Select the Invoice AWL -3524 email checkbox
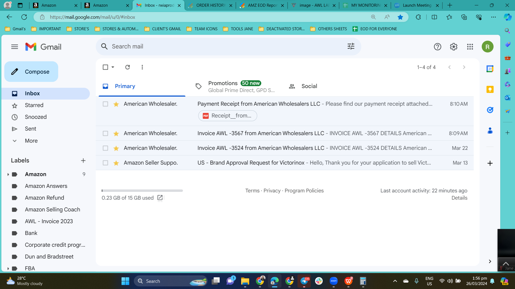515x289 pixels. tap(105, 148)
